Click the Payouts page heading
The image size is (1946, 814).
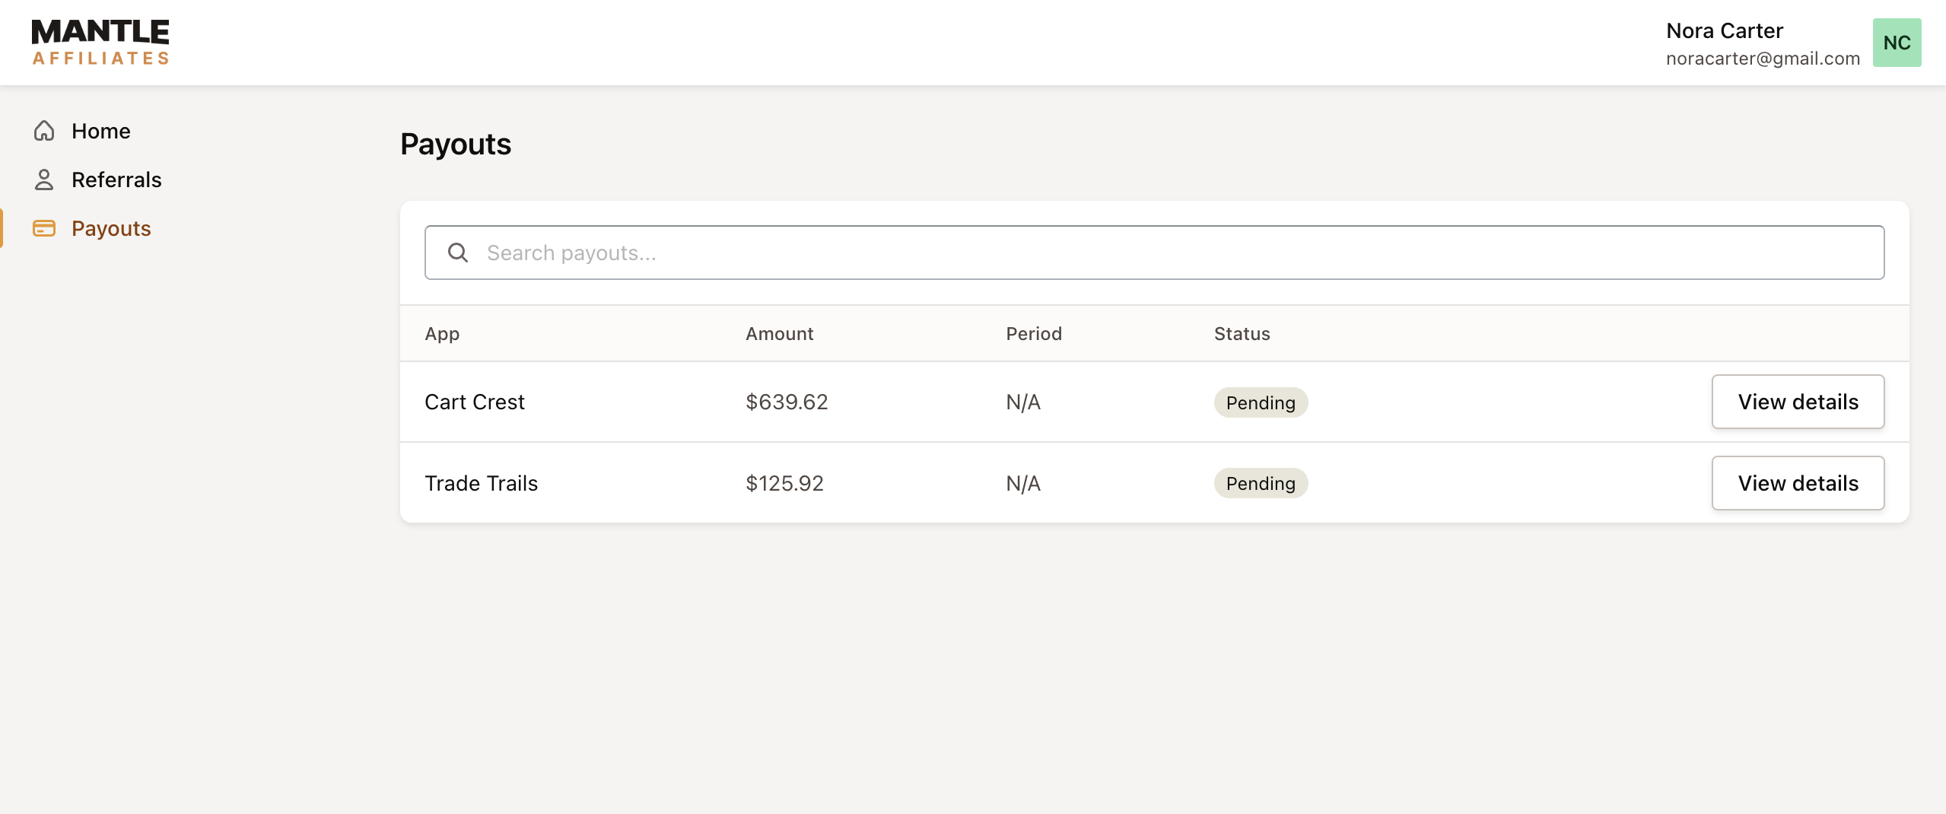456,144
